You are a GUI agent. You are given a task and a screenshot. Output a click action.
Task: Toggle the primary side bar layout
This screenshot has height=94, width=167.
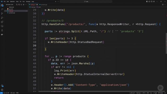pos(147,2)
